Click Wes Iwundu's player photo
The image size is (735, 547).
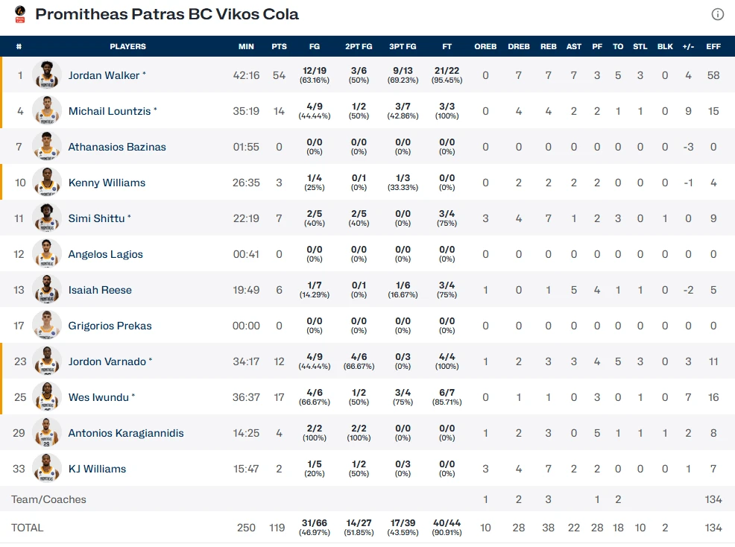pos(46,397)
